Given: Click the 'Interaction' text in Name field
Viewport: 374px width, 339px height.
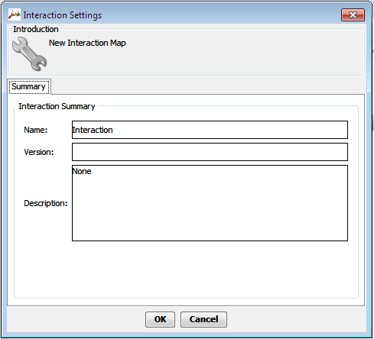Looking at the screenshot, I should 93,130.
